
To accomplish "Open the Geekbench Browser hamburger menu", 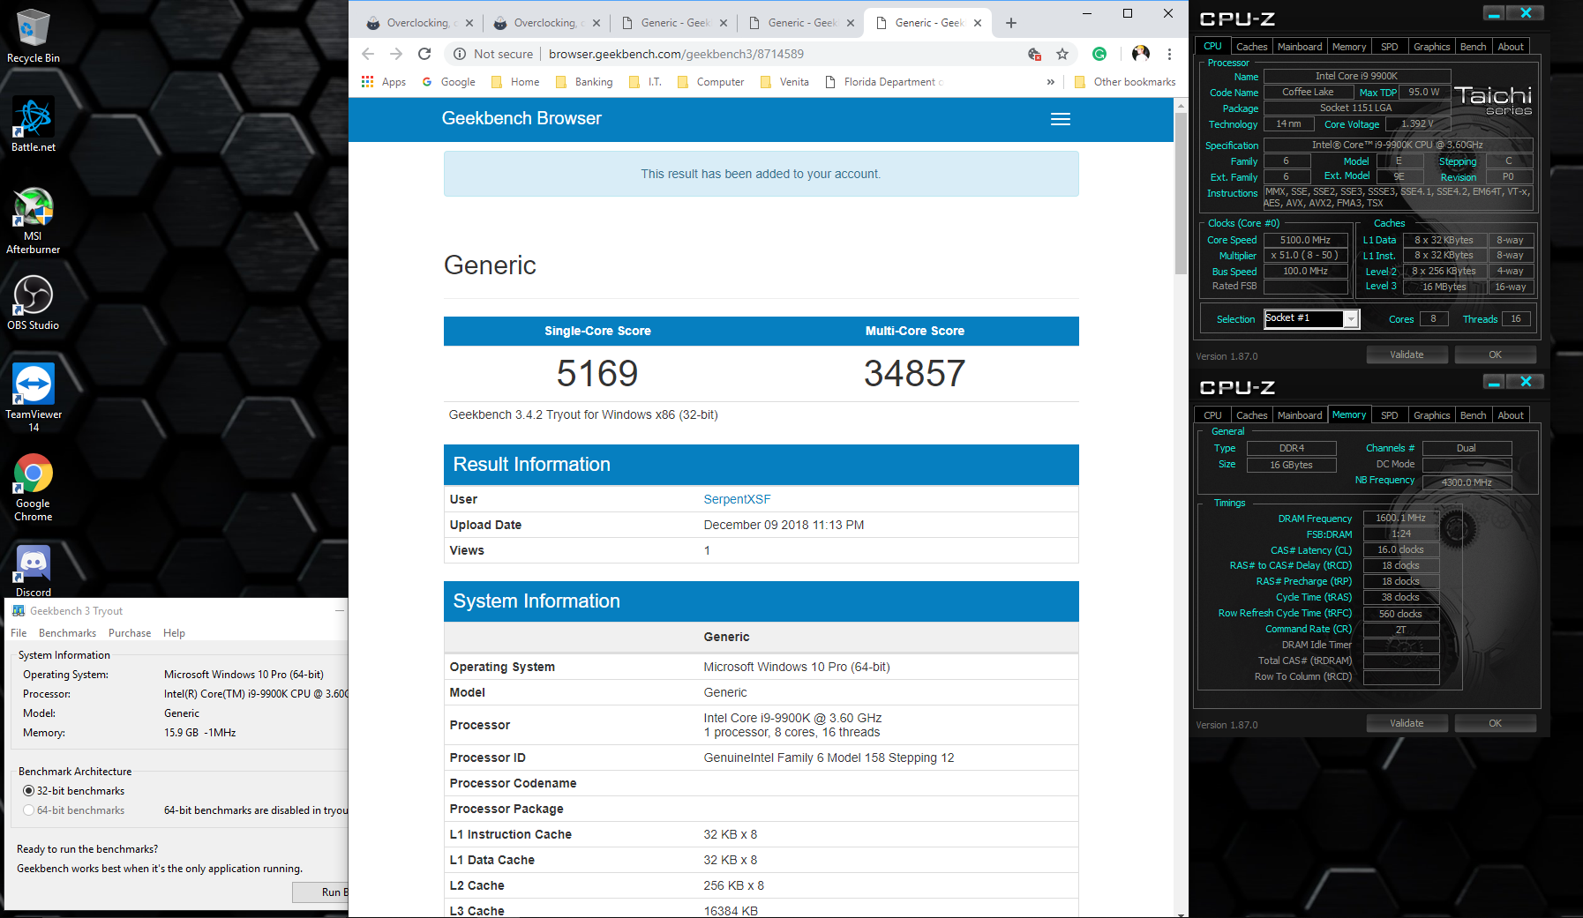I will point(1061,119).
